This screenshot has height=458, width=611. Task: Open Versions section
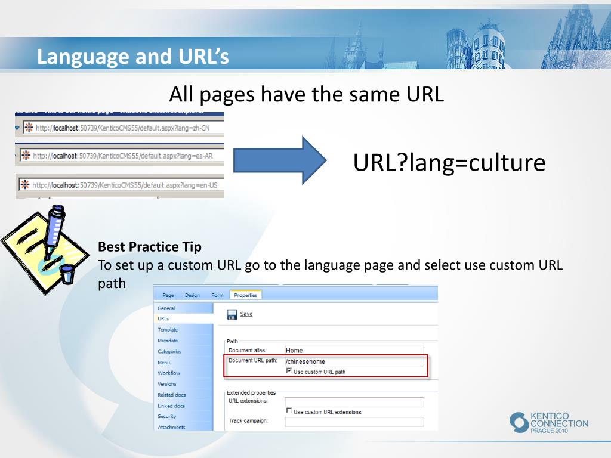tap(167, 383)
